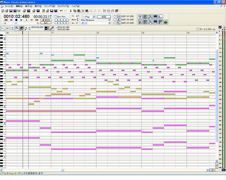
Task: Click the Tr. button
Action: click(x=3, y=28)
